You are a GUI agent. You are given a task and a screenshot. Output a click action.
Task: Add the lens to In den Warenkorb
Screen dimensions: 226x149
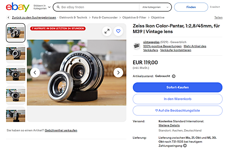tap(177, 99)
